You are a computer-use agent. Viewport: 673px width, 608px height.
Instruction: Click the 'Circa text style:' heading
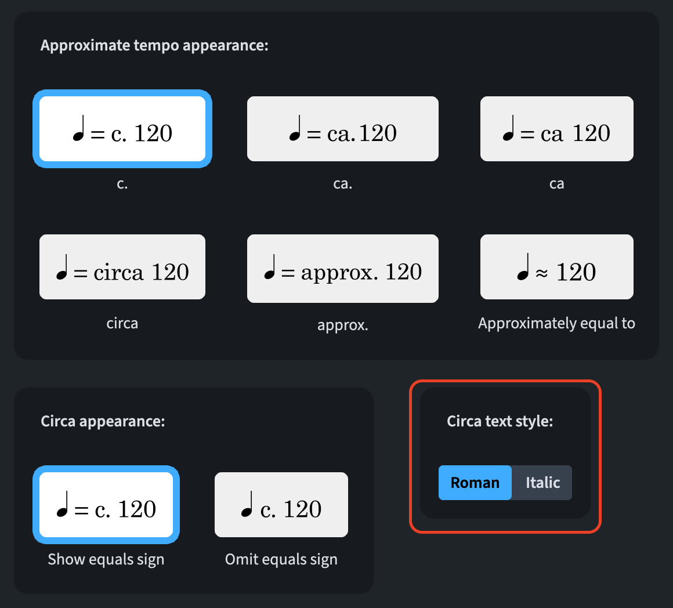(500, 421)
